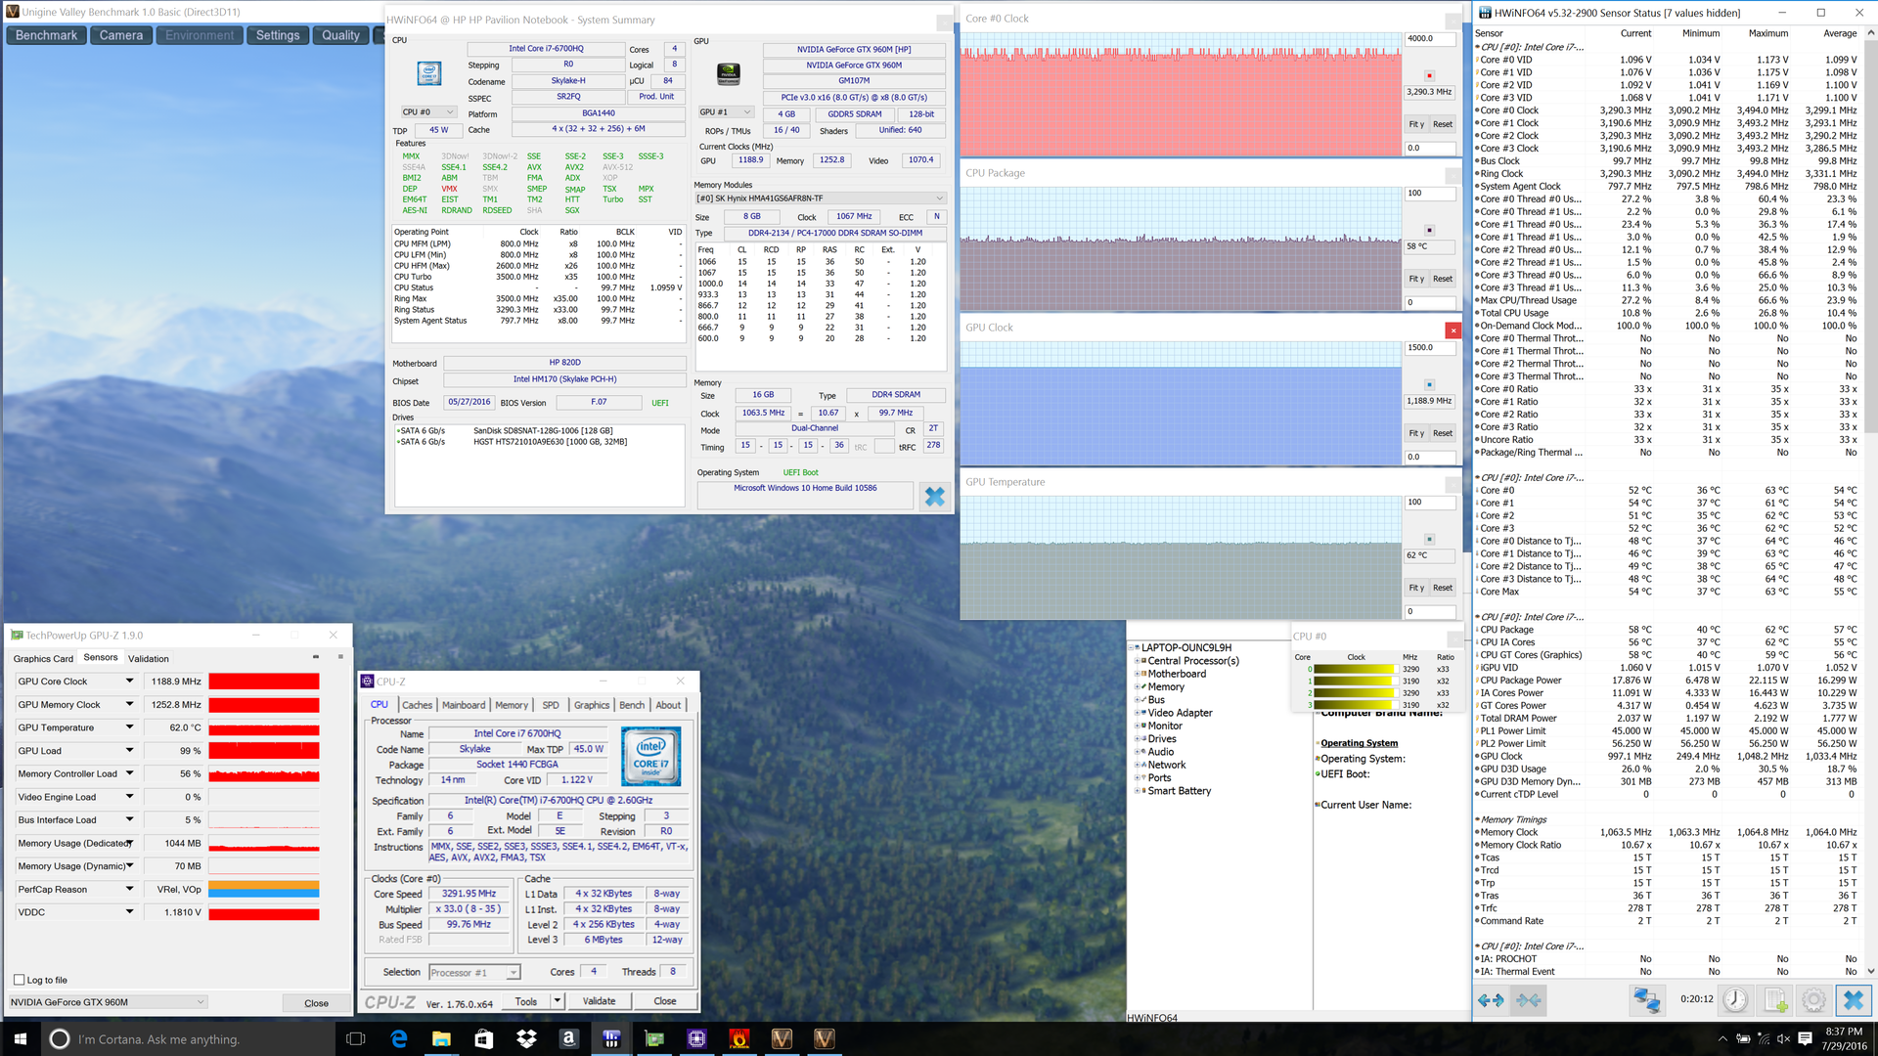Click Reset in the GPU Temperature graph
Image resolution: width=1878 pixels, height=1056 pixels.
coord(1442,588)
